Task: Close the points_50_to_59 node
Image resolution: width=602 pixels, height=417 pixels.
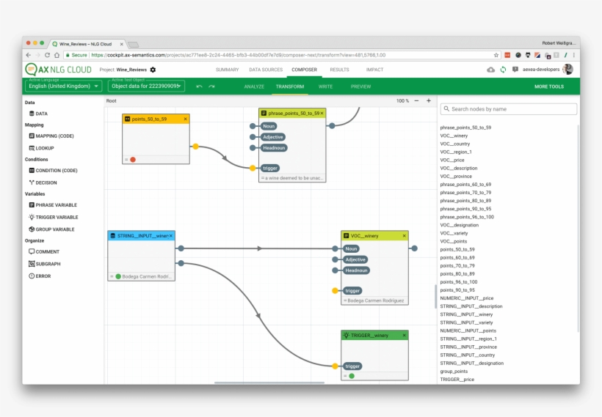Action: pos(185,119)
